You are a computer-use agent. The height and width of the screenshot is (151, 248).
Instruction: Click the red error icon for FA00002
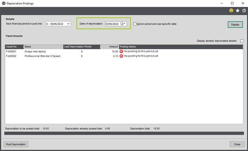121,56
